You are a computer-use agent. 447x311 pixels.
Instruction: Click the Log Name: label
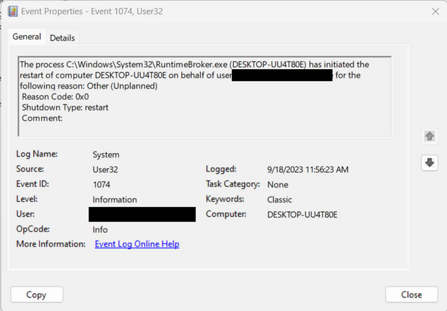37,154
